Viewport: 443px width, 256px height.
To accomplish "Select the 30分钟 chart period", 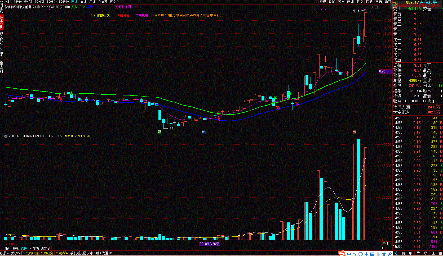I will 52,2.
